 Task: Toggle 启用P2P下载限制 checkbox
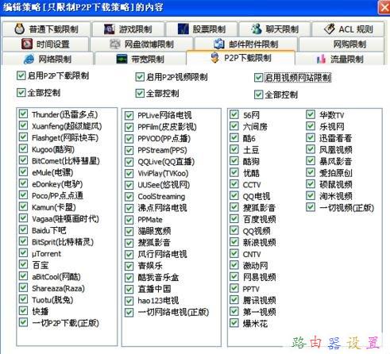pos(21,75)
